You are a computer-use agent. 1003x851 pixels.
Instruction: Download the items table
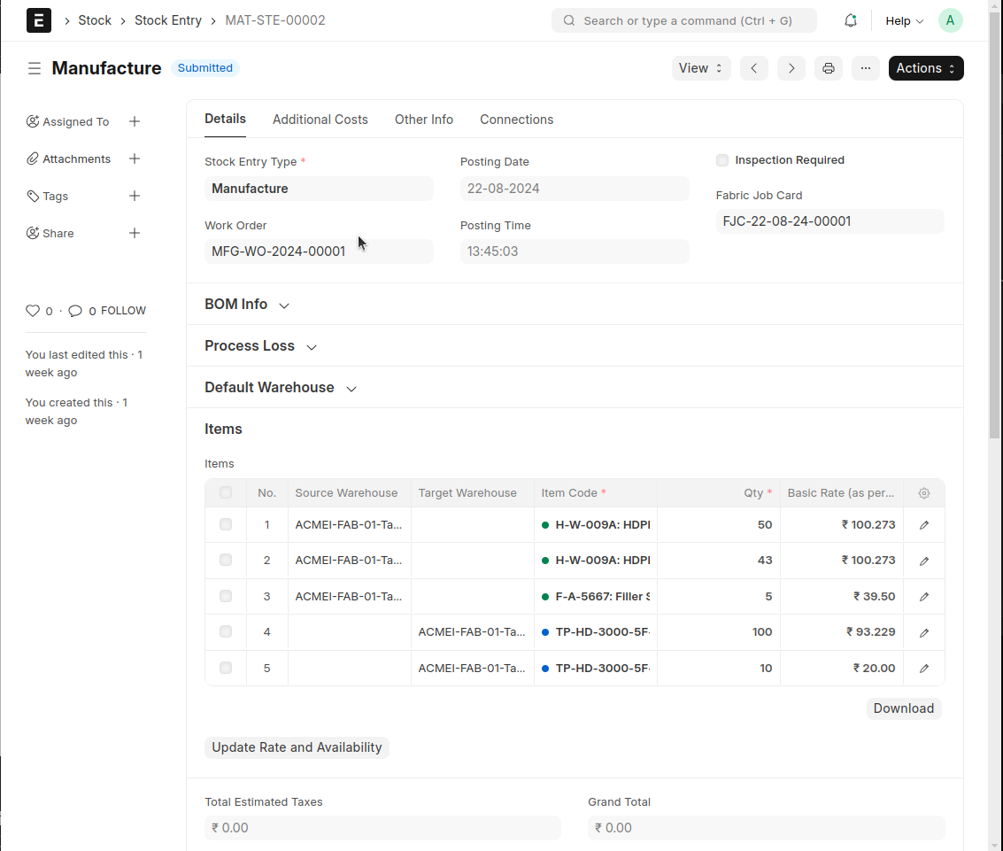click(x=903, y=708)
